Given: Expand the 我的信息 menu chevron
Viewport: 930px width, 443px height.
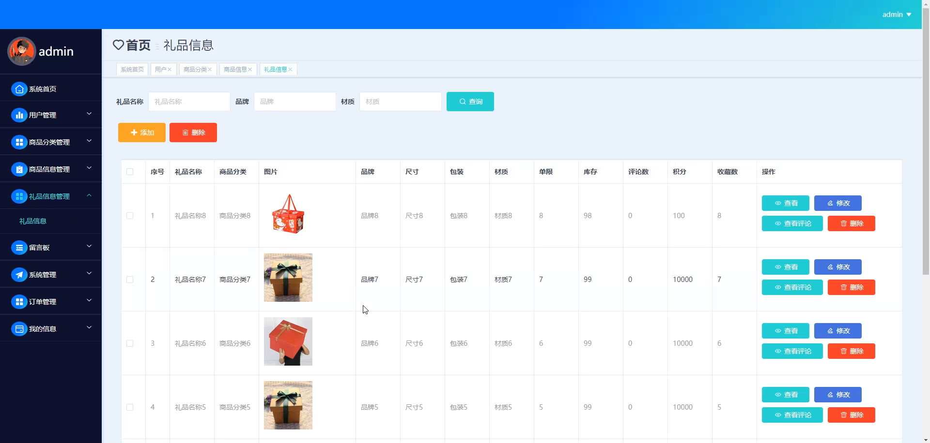Looking at the screenshot, I should click(x=89, y=328).
